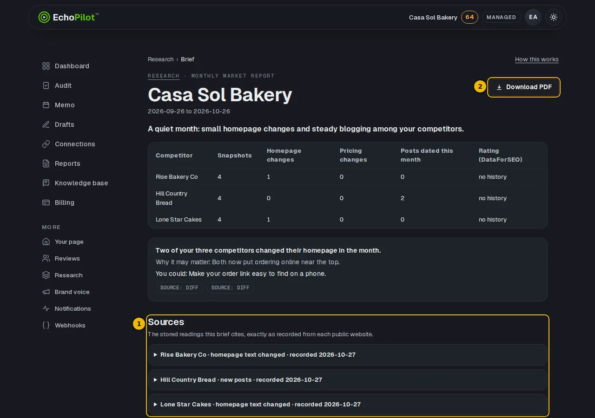Toggle the light/dark theme sun icon
This screenshot has height=418, width=595.
click(x=554, y=17)
